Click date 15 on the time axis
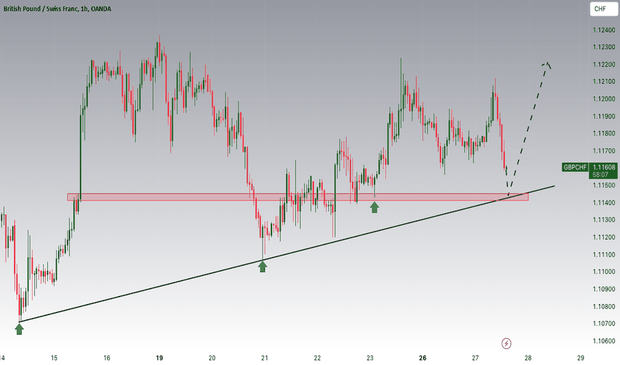The image size is (620, 365). 54,358
